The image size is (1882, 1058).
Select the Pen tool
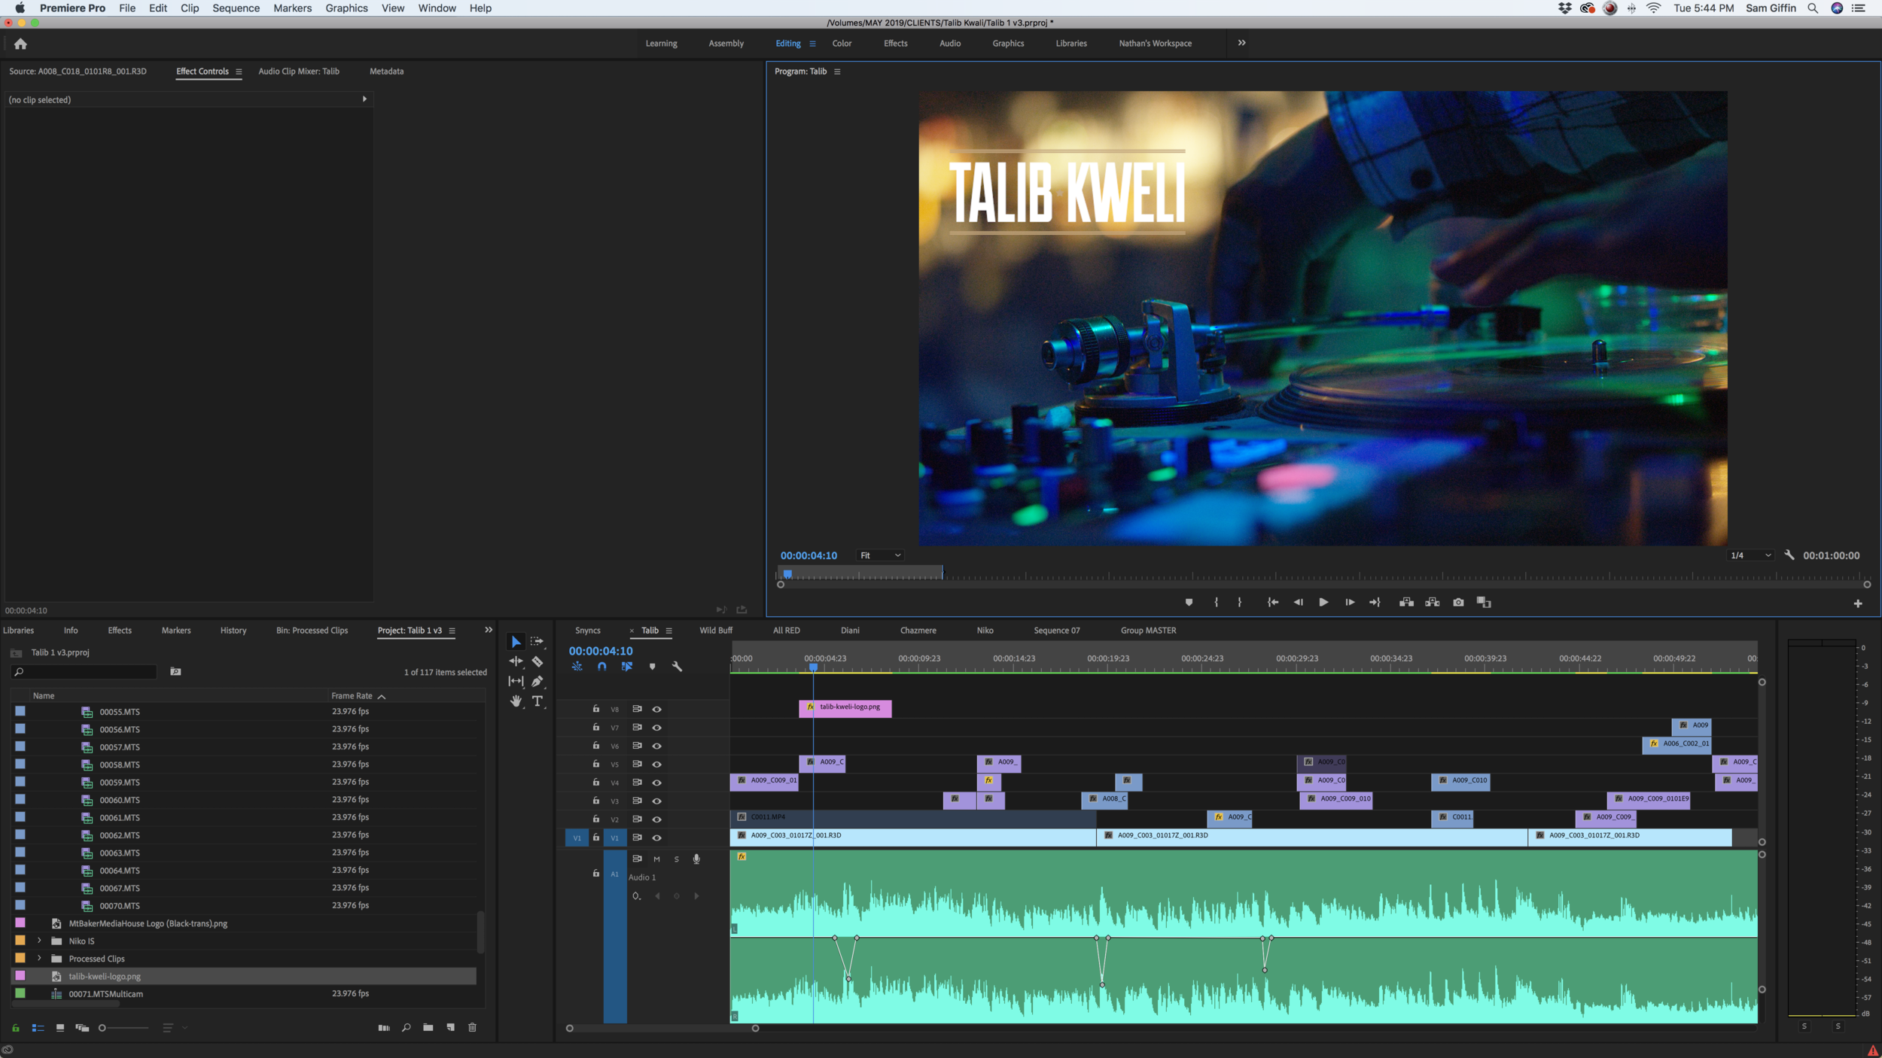point(537,681)
